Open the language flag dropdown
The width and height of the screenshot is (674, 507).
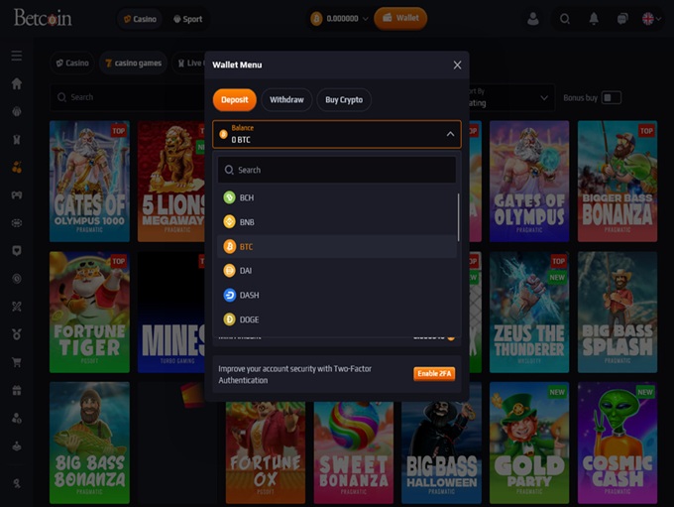(x=651, y=18)
